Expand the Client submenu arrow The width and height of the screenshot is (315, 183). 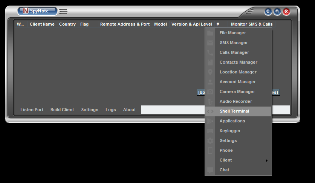click(267, 160)
